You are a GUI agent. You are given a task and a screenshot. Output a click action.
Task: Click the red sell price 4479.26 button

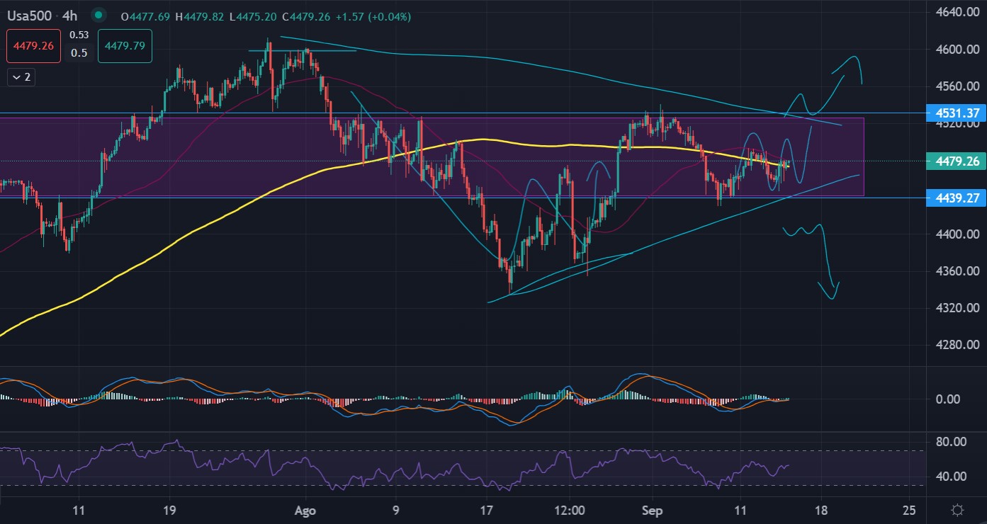click(34, 46)
